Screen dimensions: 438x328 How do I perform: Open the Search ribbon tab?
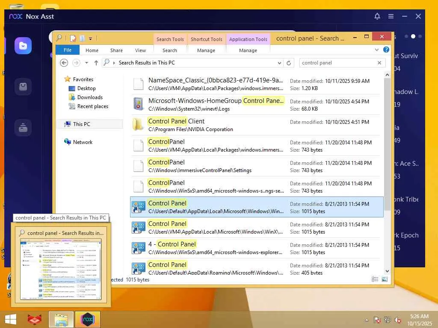(170, 50)
